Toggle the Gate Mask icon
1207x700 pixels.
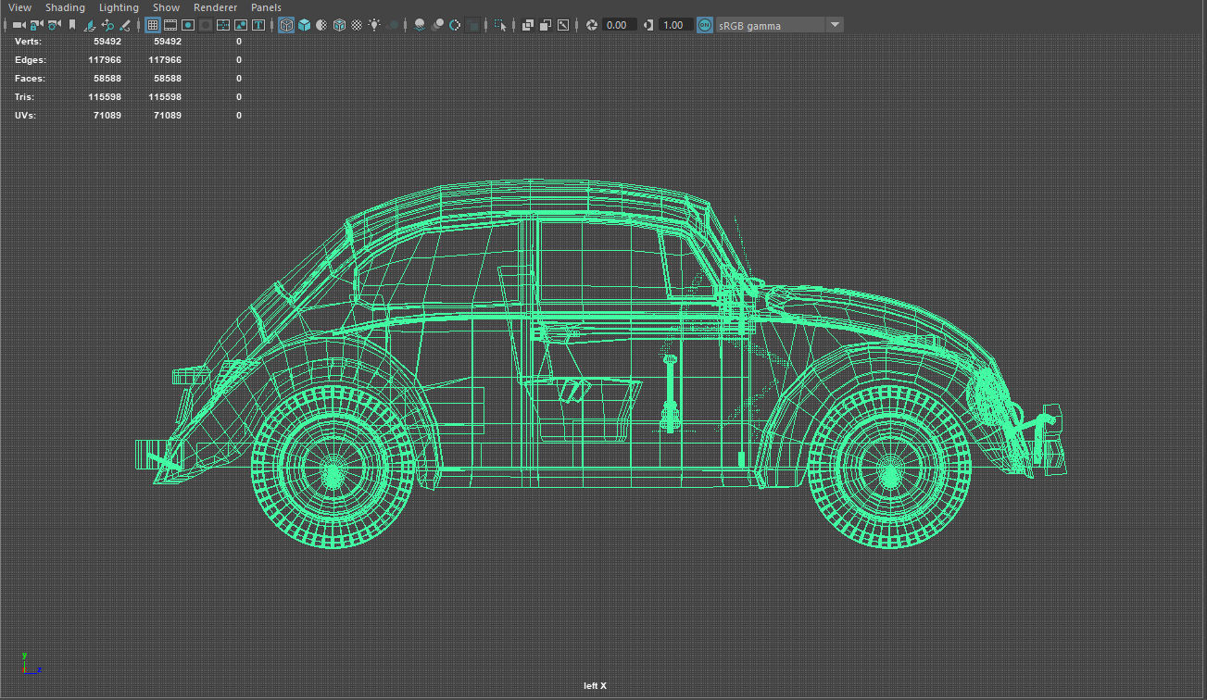[206, 25]
